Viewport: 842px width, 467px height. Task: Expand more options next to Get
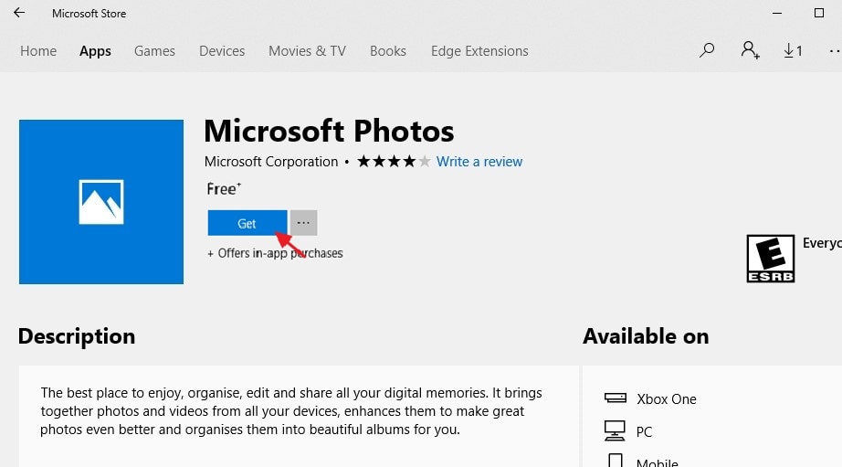pos(304,223)
